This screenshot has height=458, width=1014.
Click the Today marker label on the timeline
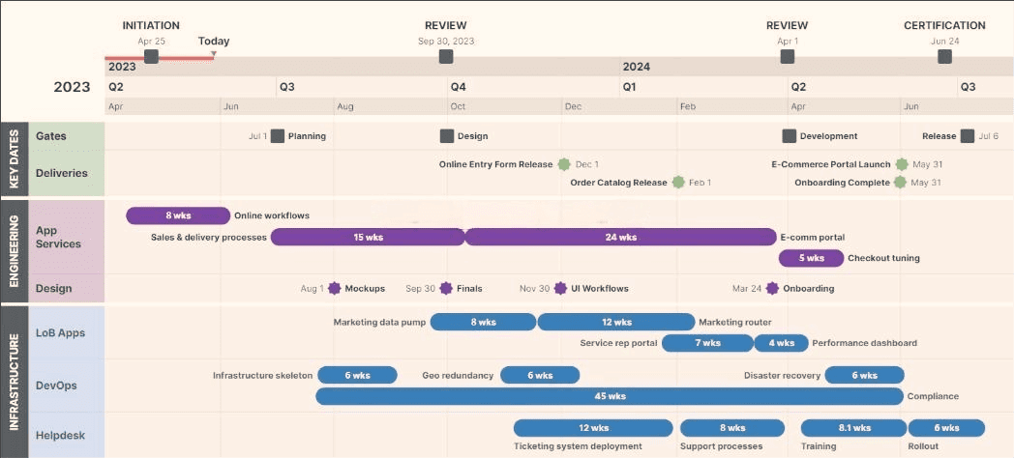[x=214, y=42]
